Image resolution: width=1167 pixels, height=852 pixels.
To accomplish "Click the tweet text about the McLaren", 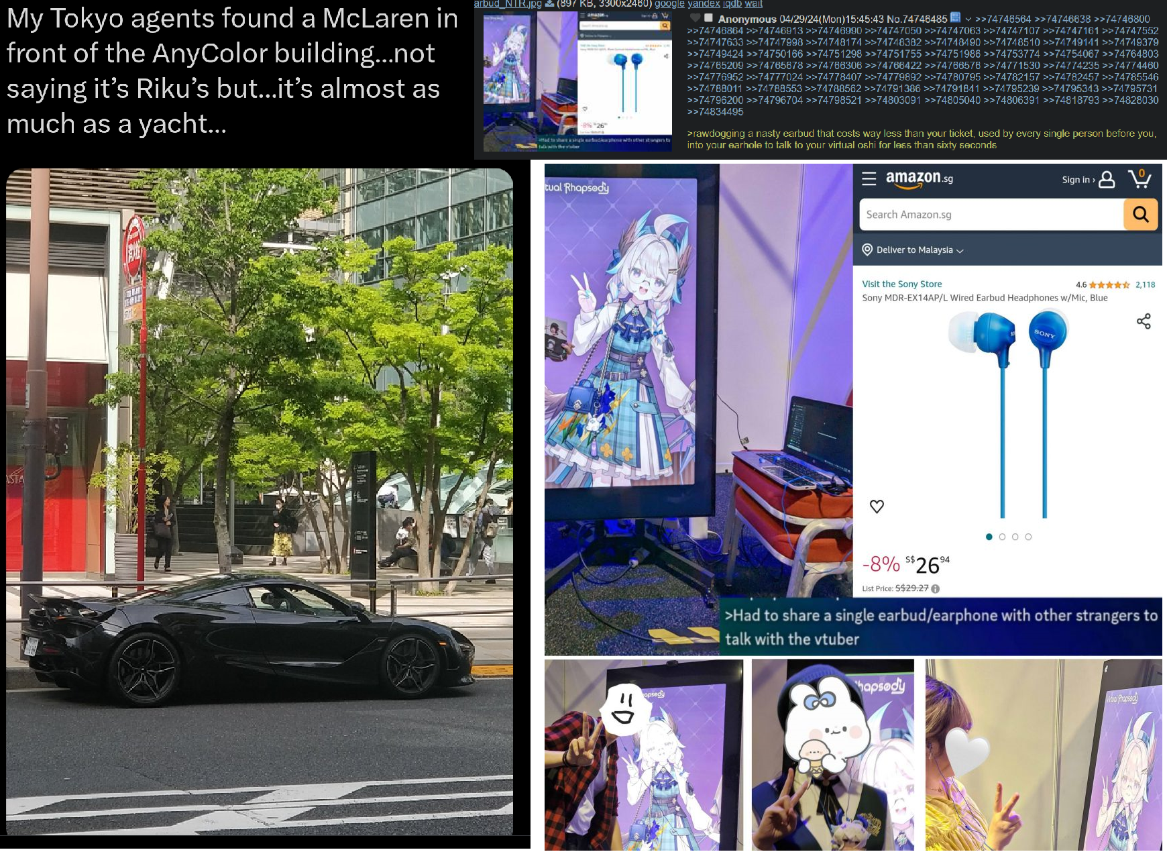I will (232, 70).
